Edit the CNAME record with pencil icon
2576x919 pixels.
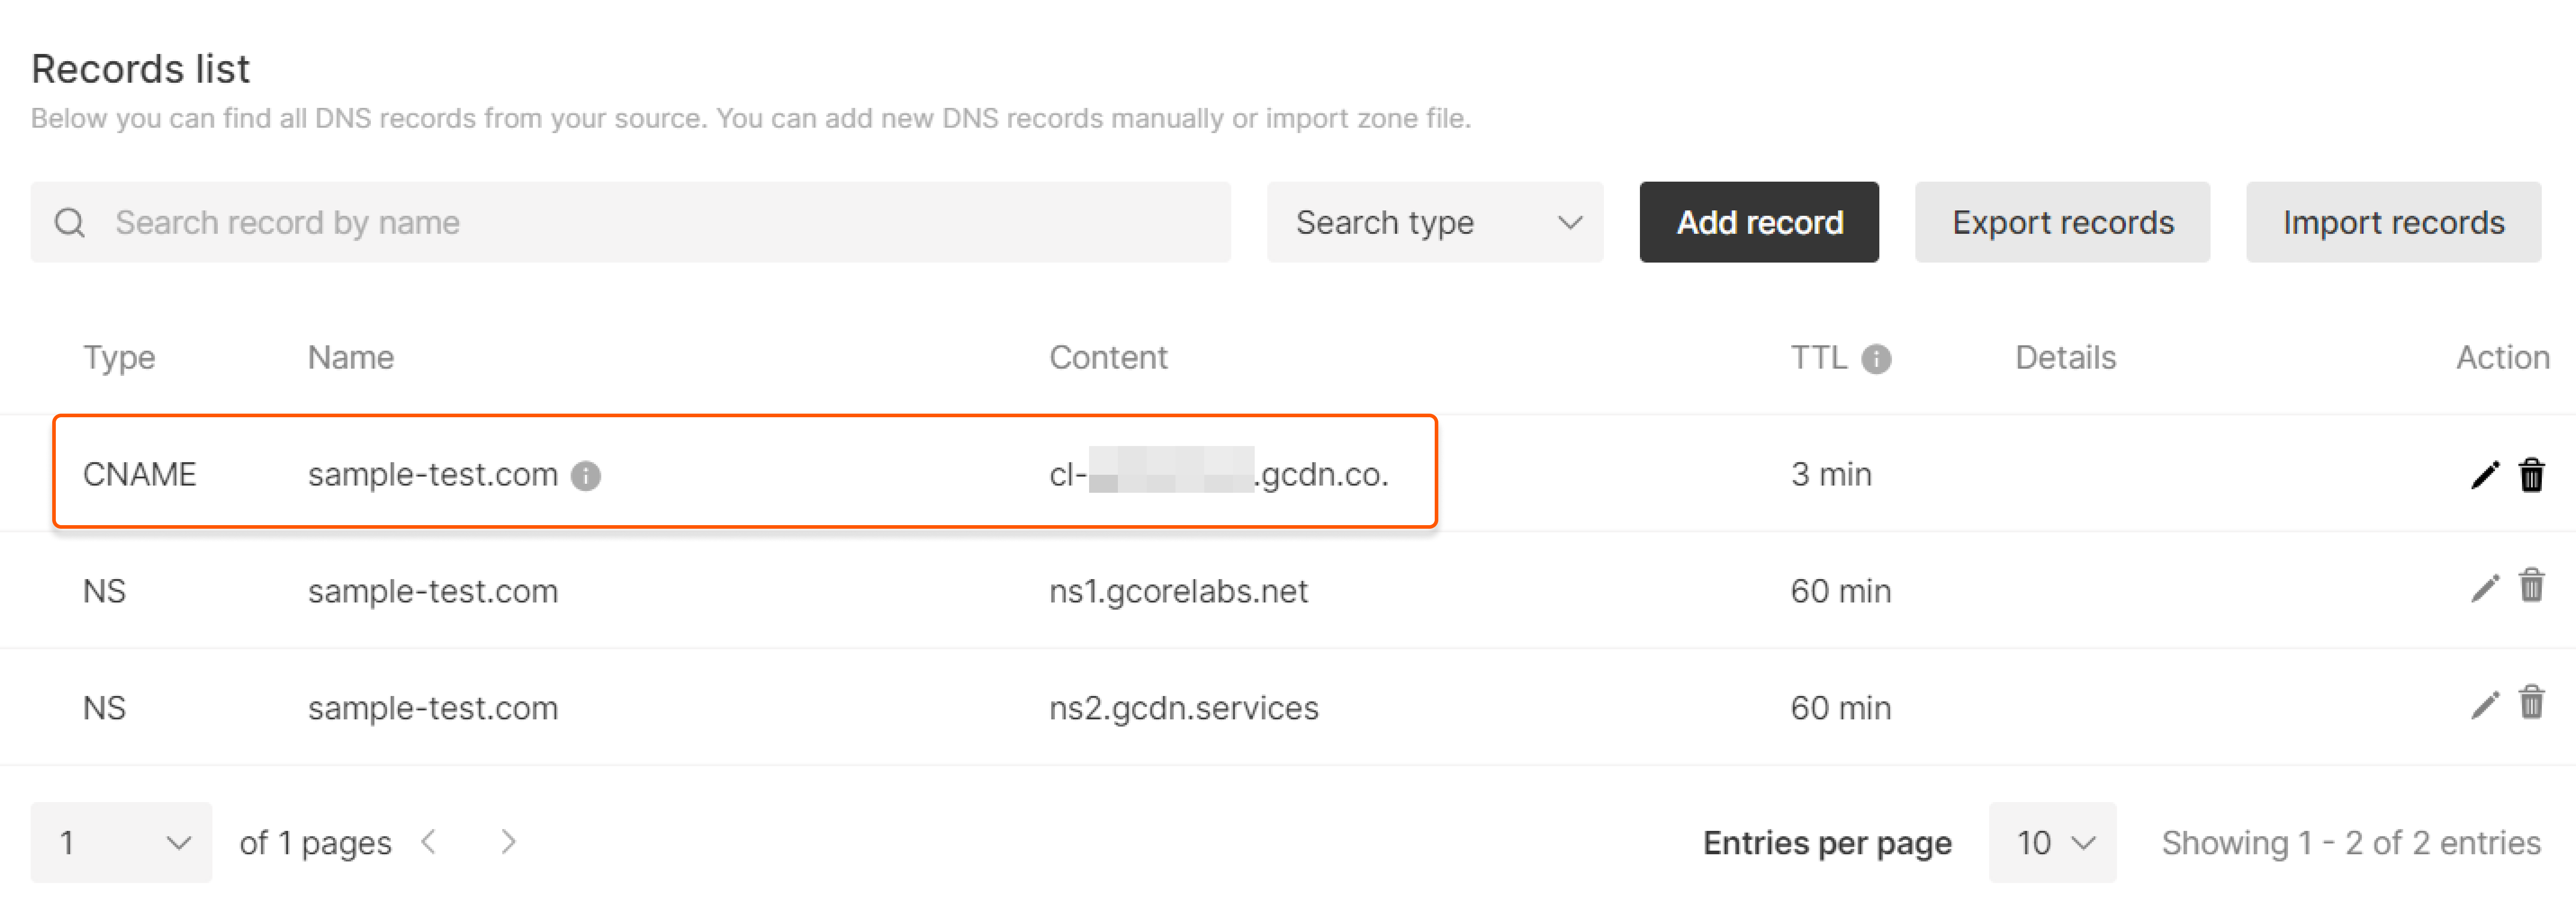[2485, 476]
